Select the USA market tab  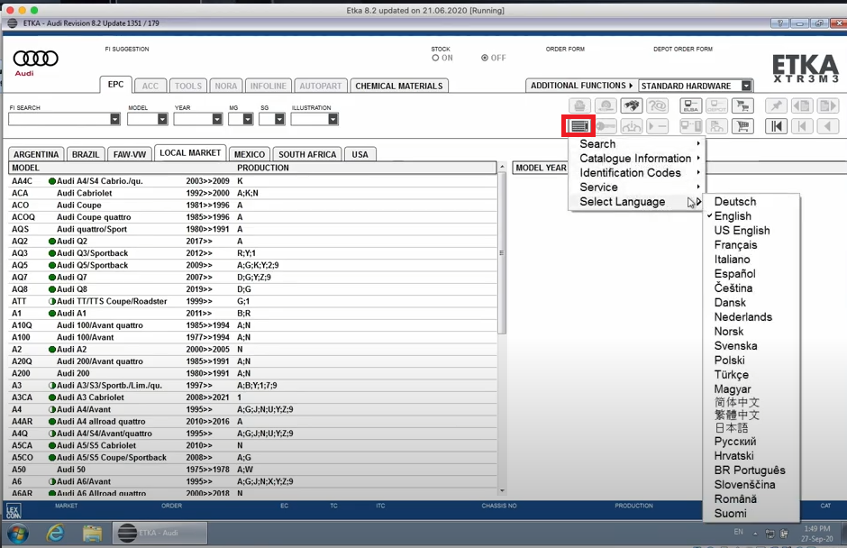point(360,154)
